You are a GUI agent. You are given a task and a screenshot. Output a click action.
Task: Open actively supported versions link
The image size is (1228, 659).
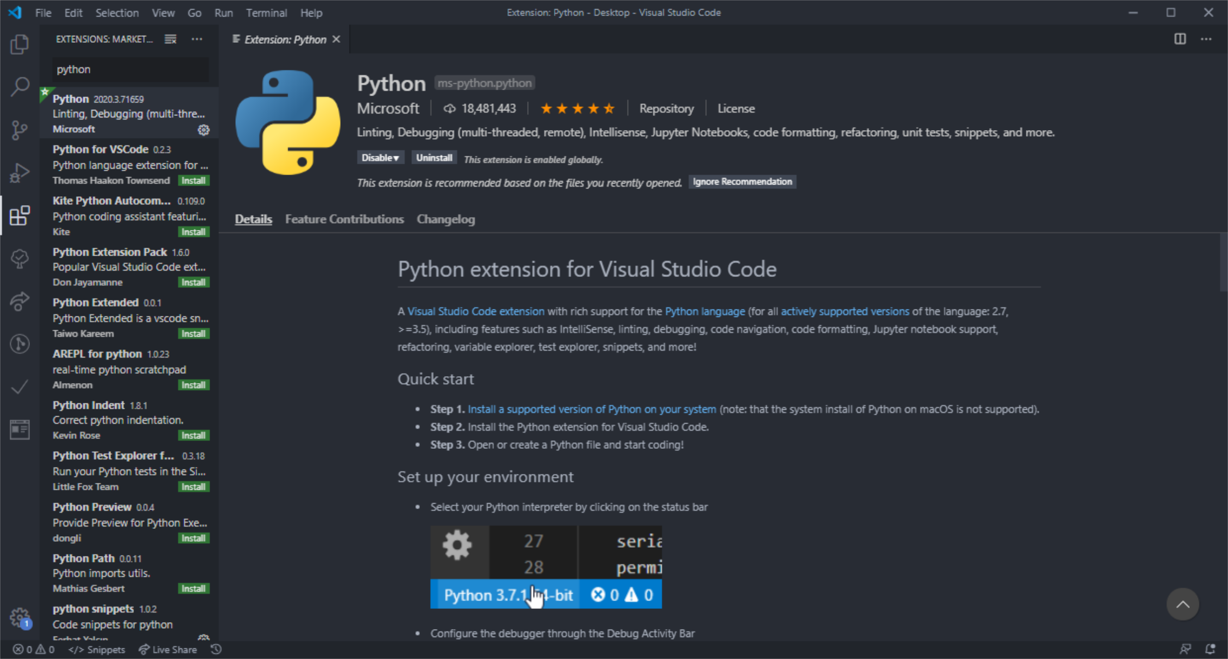pos(845,311)
